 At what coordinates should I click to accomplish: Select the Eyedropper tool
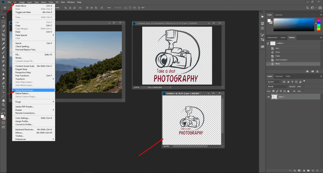click(3, 43)
